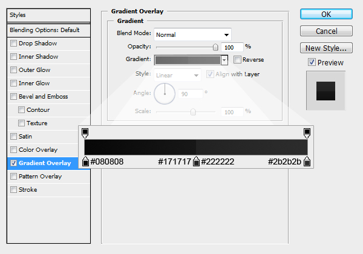Toggle the Satin checkbox
Viewport: 363px width, 254px height.
[x=13, y=137]
